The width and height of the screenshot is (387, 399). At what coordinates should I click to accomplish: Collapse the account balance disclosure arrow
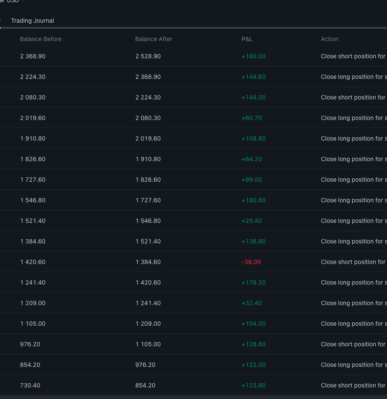coord(23,1)
